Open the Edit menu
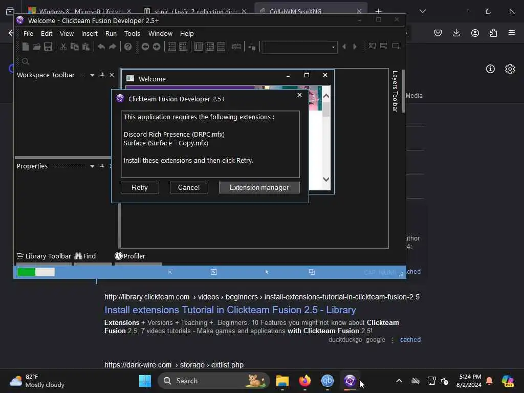The height and width of the screenshot is (393, 524). [x=47, y=33]
